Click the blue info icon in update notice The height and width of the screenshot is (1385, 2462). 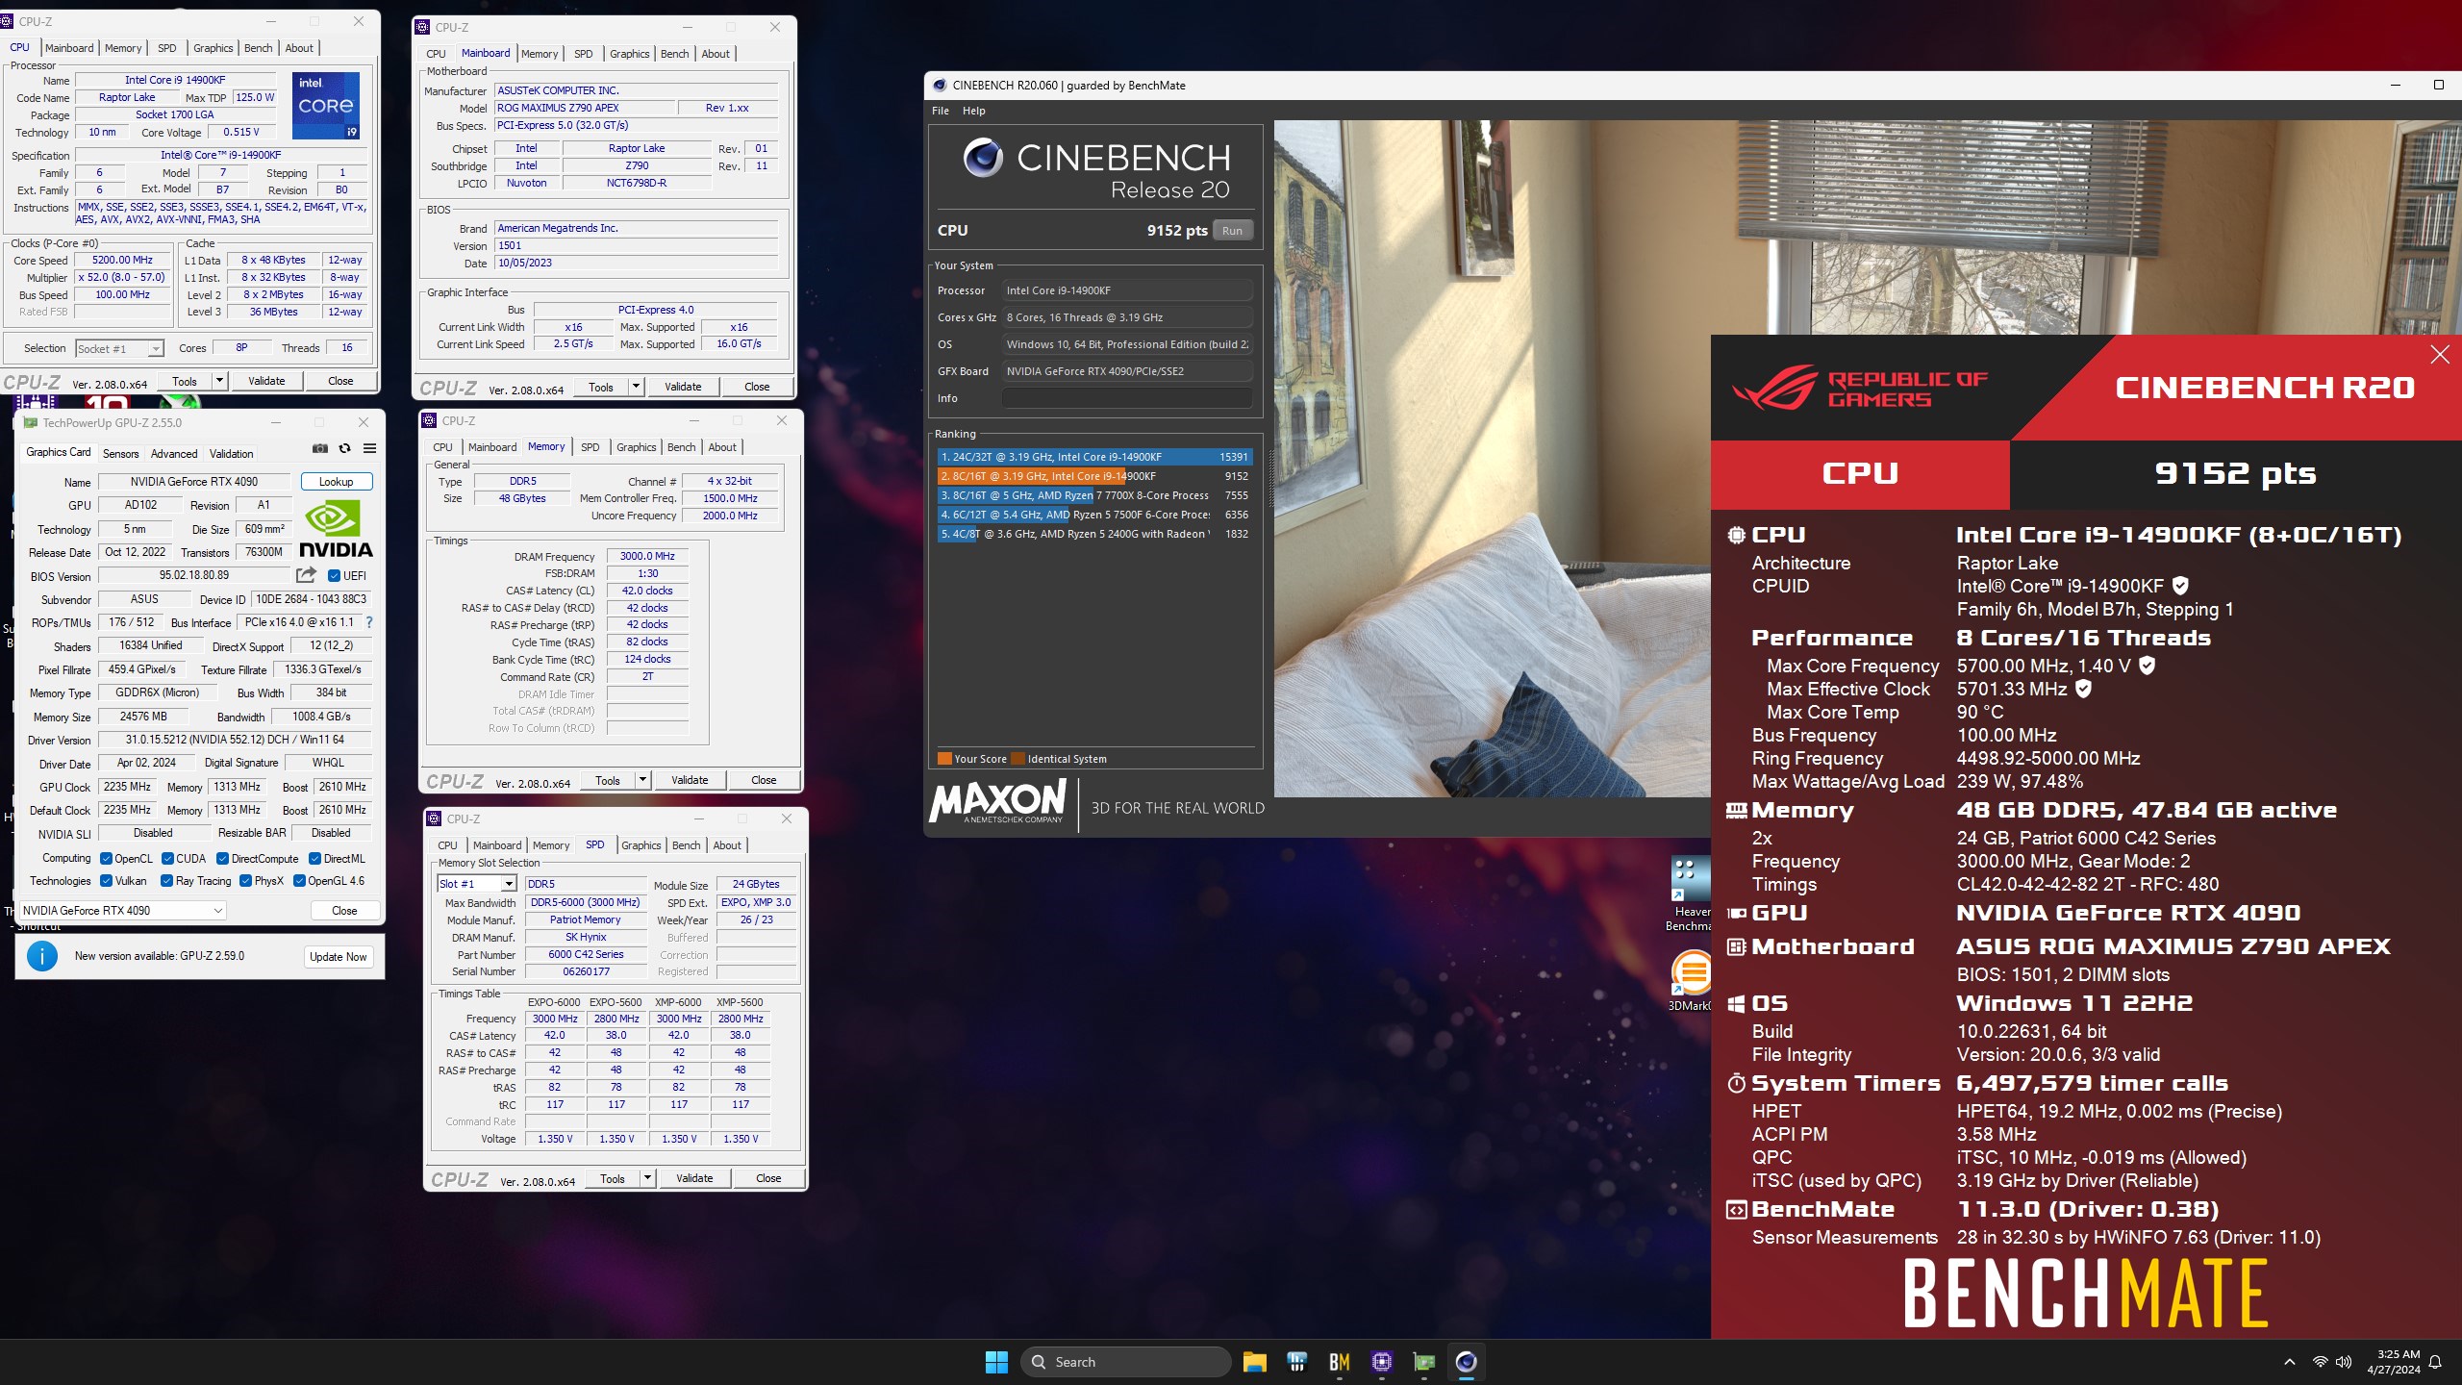[x=42, y=956]
